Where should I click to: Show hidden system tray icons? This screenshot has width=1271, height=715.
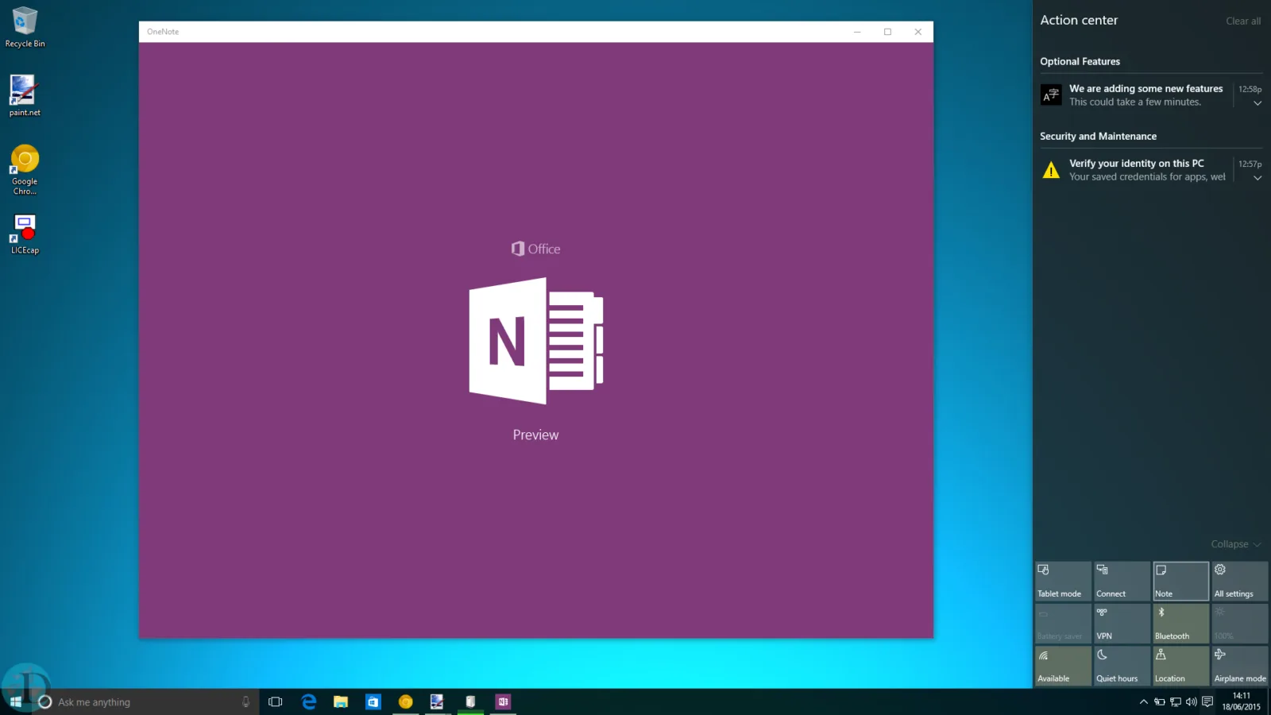pos(1144,701)
